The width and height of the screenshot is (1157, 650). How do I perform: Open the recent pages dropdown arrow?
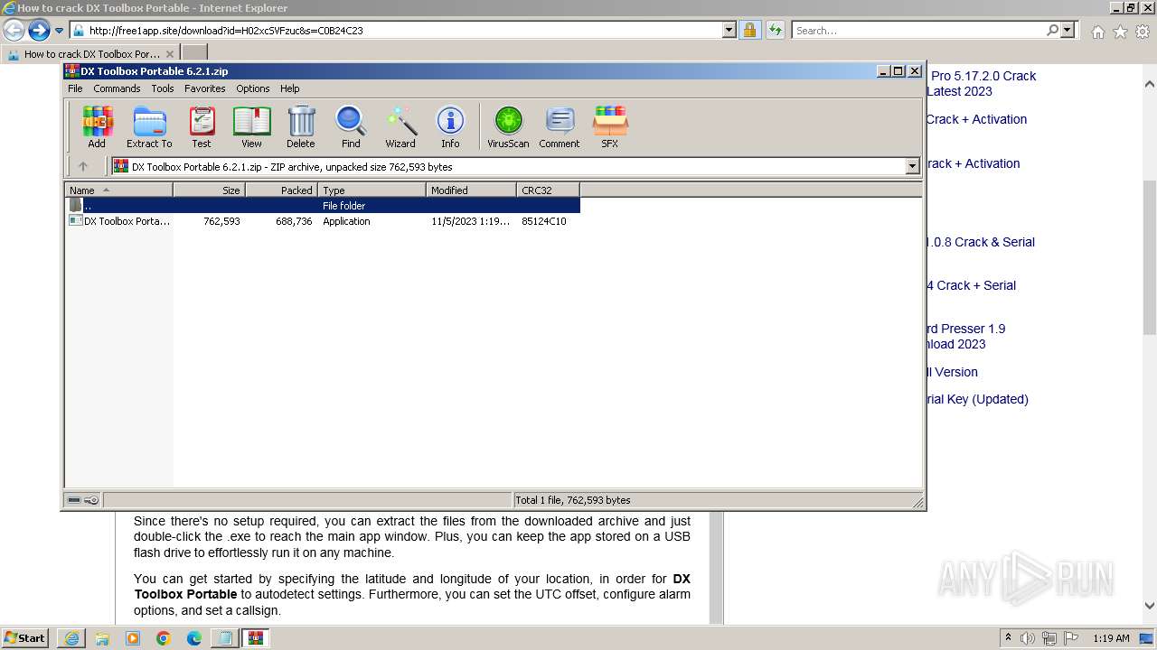coord(59,30)
